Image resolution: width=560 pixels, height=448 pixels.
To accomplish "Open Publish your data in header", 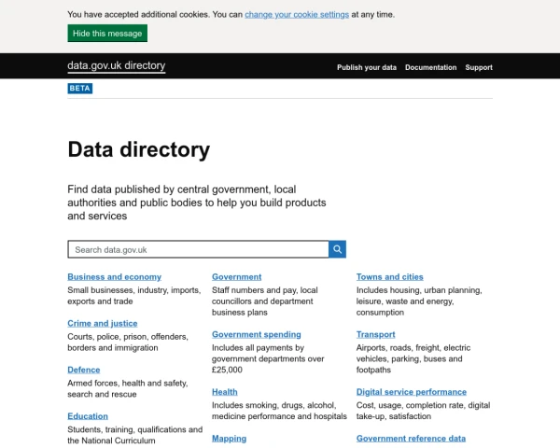I will point(367,67).
